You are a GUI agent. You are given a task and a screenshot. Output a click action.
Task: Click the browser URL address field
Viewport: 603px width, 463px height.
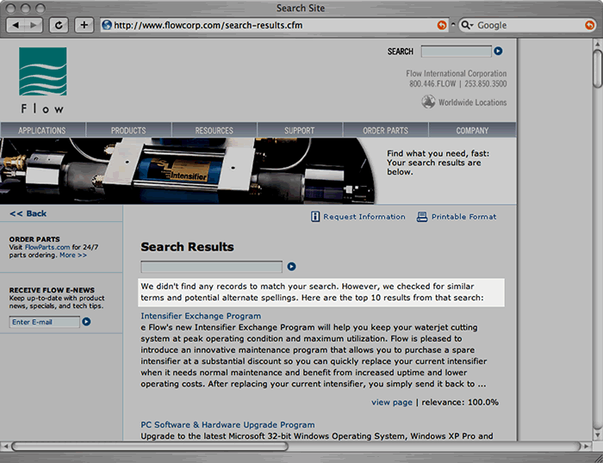tap(275, 25)
